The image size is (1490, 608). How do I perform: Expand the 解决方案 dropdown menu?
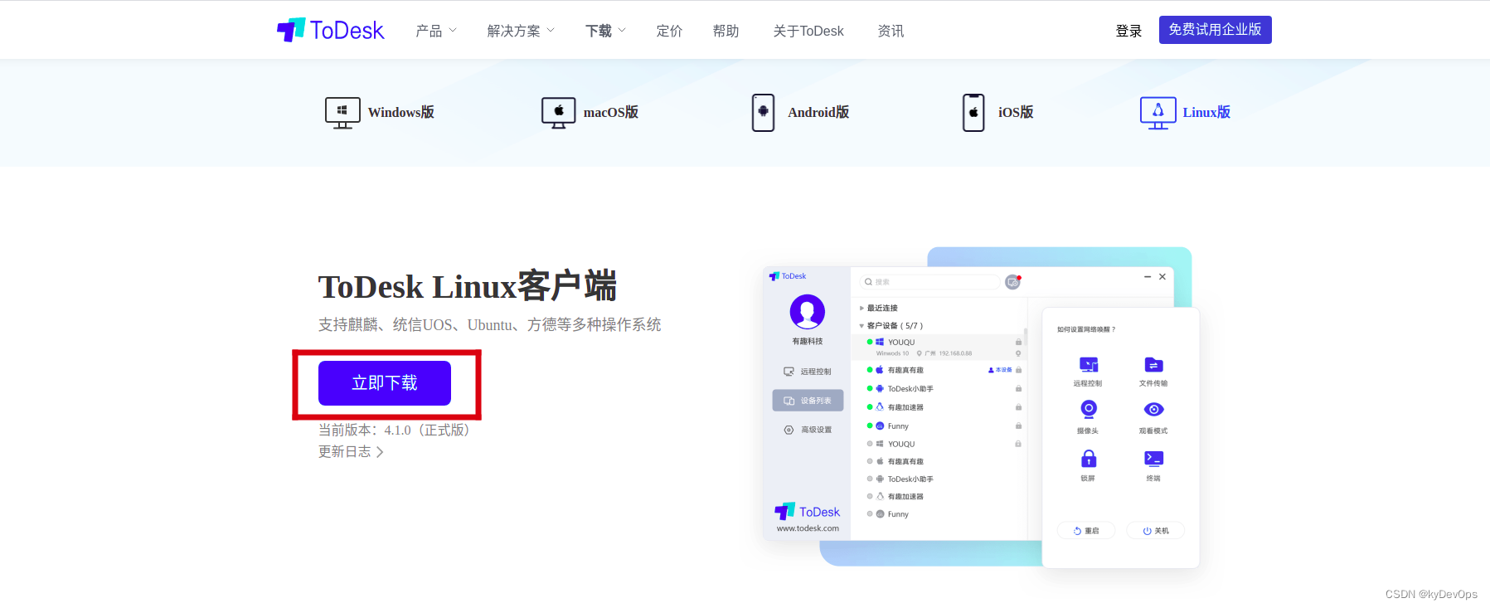tap(521, 31)
